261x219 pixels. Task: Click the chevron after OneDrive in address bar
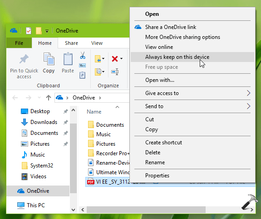pos(100,98)
